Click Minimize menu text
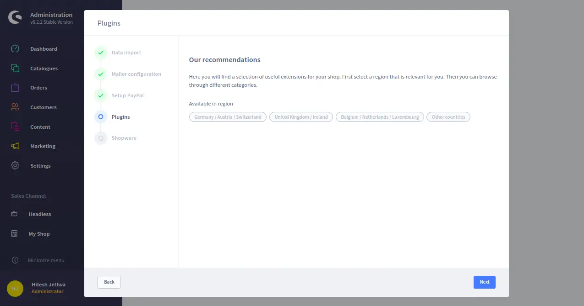584x306 pixels. pos(46,260)
